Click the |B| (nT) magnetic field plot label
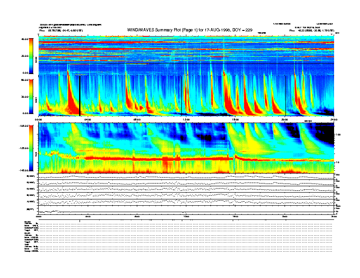 [30, 209]
